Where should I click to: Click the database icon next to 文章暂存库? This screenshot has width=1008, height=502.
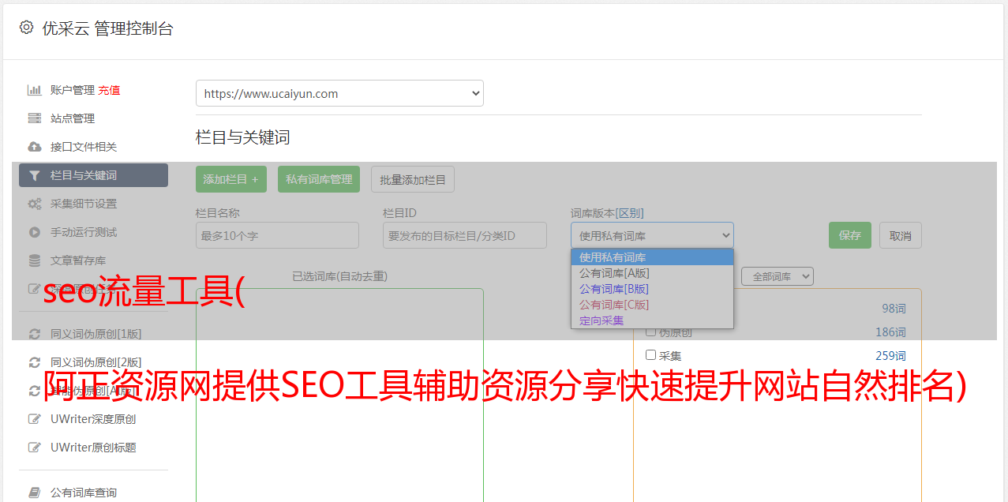[34, 260]
